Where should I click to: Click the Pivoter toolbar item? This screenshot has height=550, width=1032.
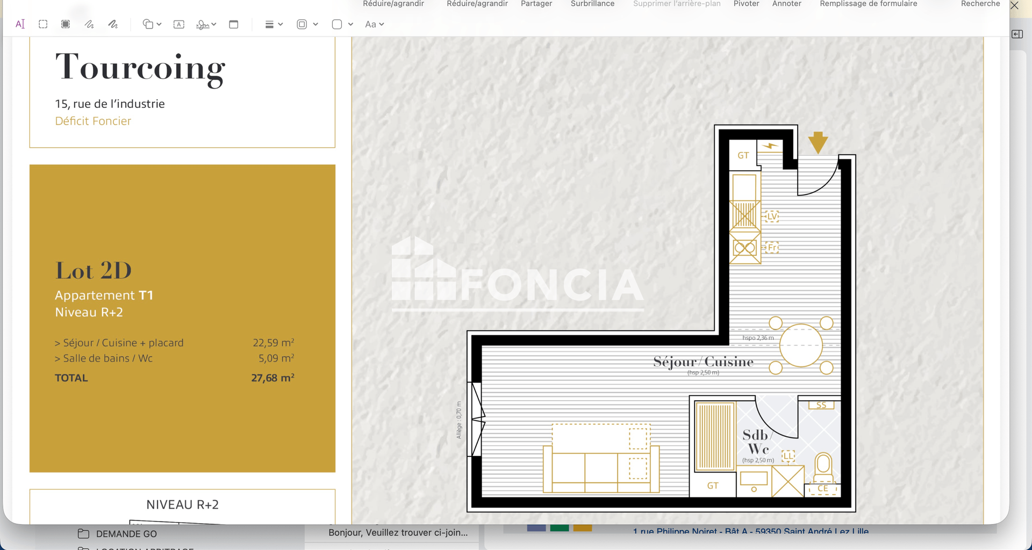(x=747, y=4)
